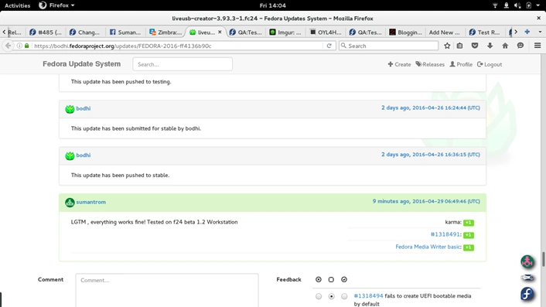
Task: Open notifications bell in top bar
Action: tap(507, 5)
